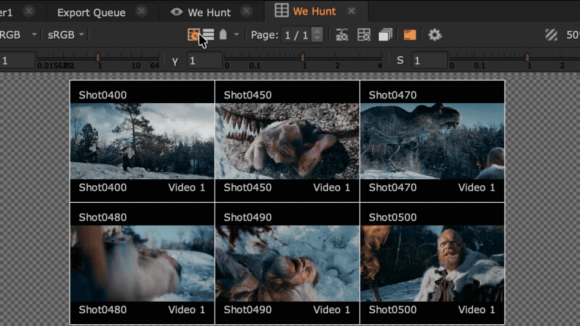Click Video 1 label under Shot0400

[x=187, y=187]
